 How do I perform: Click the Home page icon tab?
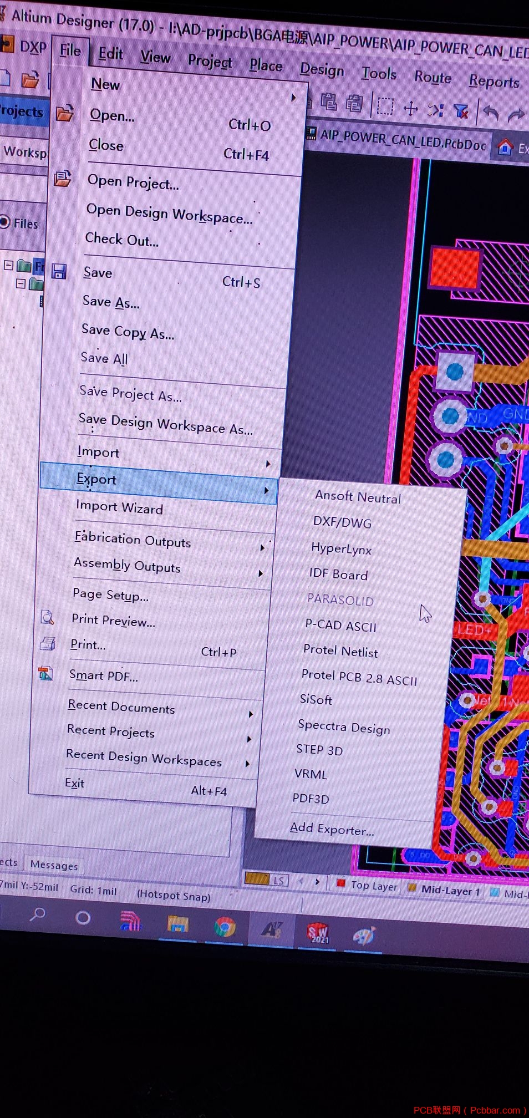point(505,147)
